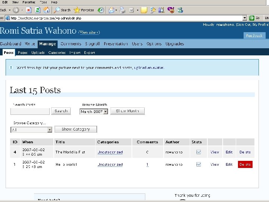Image resolution: width=269 pixels, height=202 pixels.
Task: Switch to the Categories subtab
Action: [57, 53]
